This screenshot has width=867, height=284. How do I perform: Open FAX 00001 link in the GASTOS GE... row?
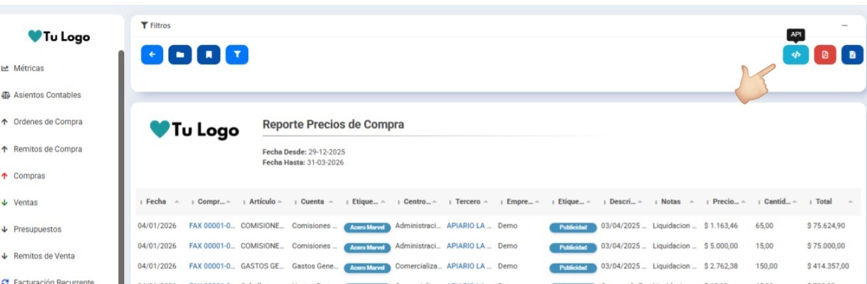[212, 266]
